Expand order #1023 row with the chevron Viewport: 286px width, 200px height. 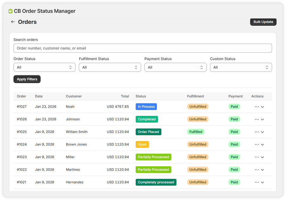tap(262, 157)
